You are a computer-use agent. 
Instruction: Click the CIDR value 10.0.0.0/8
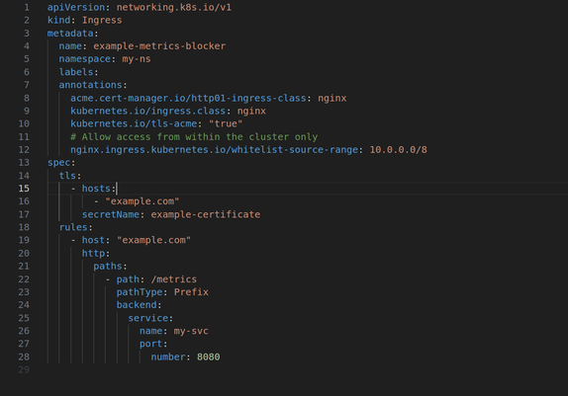click(398, 150)
